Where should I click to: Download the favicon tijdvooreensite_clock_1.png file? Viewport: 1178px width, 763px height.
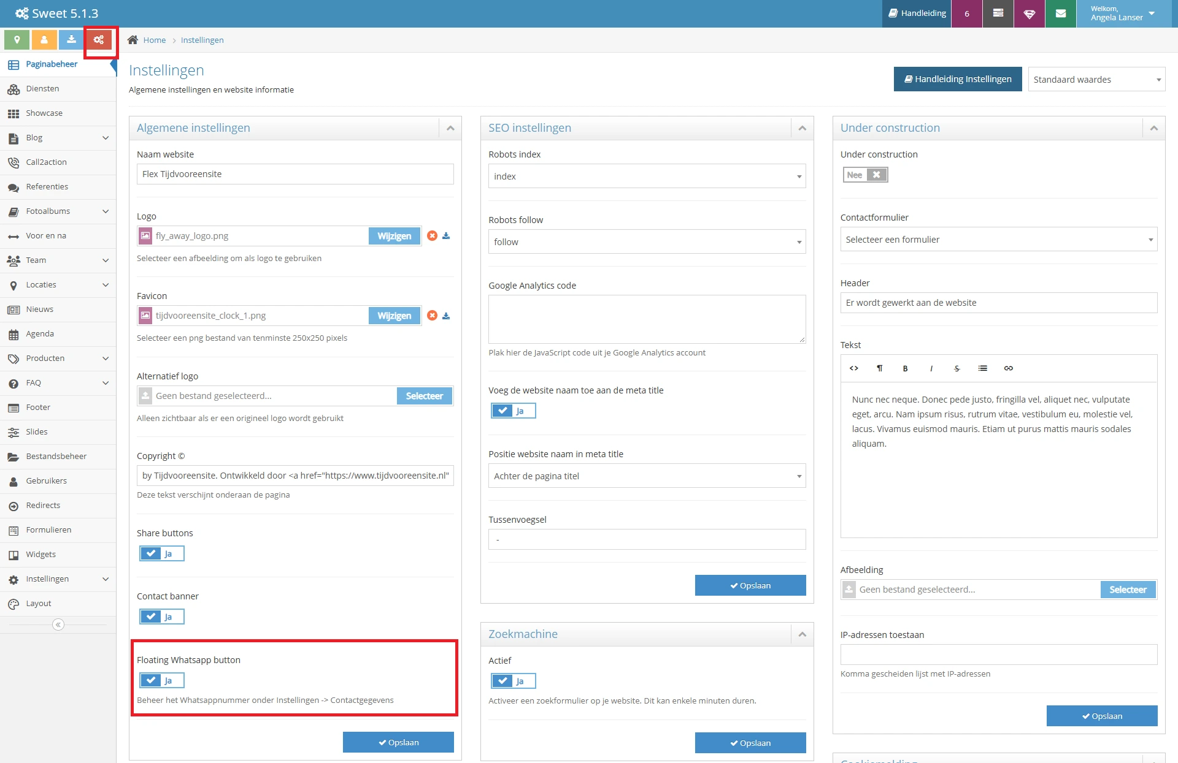click(446, 316)
